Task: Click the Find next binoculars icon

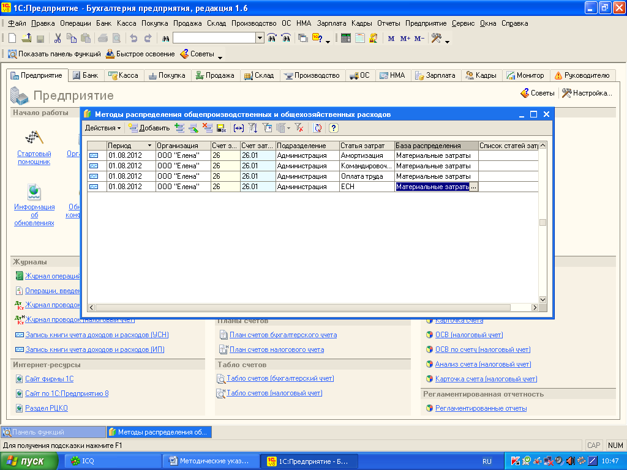Action: tap(272, 39)
